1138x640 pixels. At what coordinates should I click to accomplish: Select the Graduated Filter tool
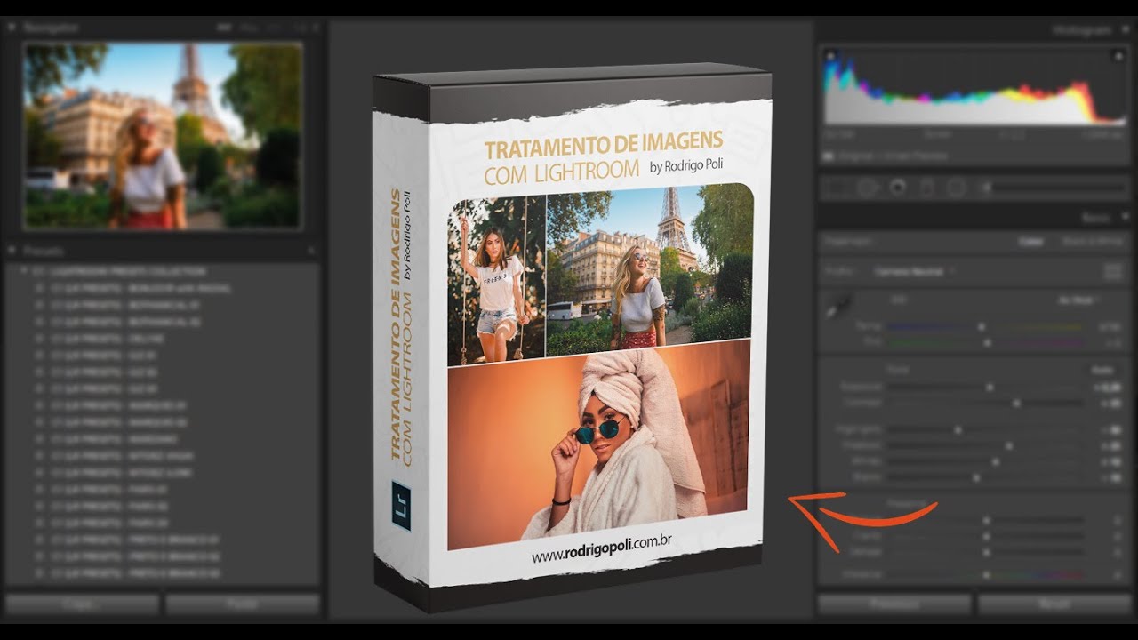coord(926,188)
